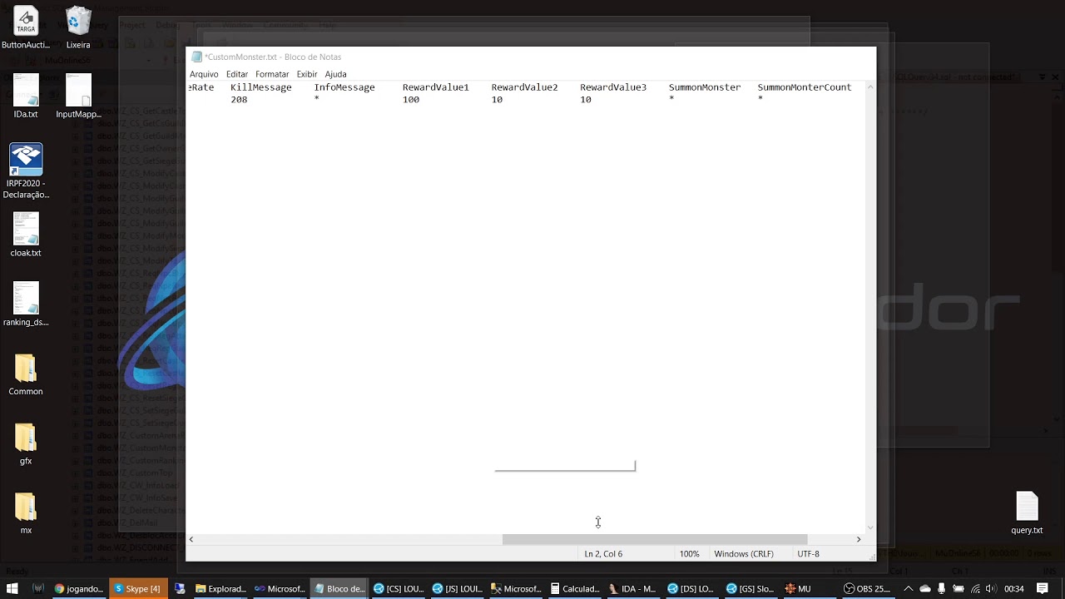Screen dimensions: 1065x599
Task: Open the Ajuda menu
Action: (335, 74)
